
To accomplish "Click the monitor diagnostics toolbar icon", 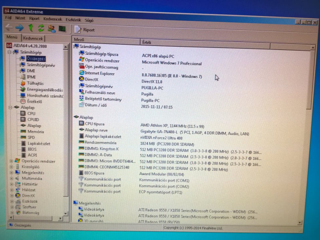I will pos(62,29).
